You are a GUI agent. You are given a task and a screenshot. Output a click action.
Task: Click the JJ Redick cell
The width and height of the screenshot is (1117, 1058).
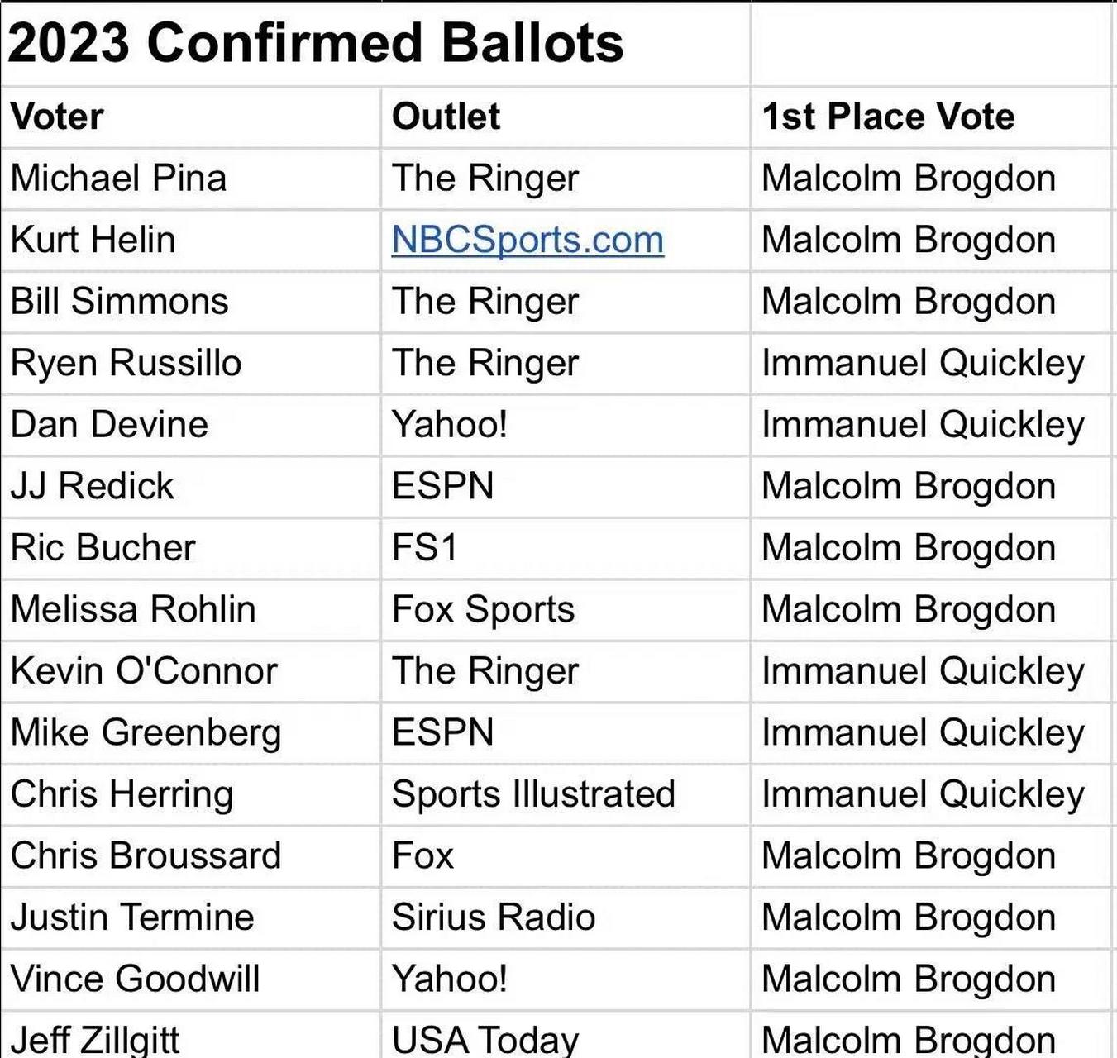(92, 486)
